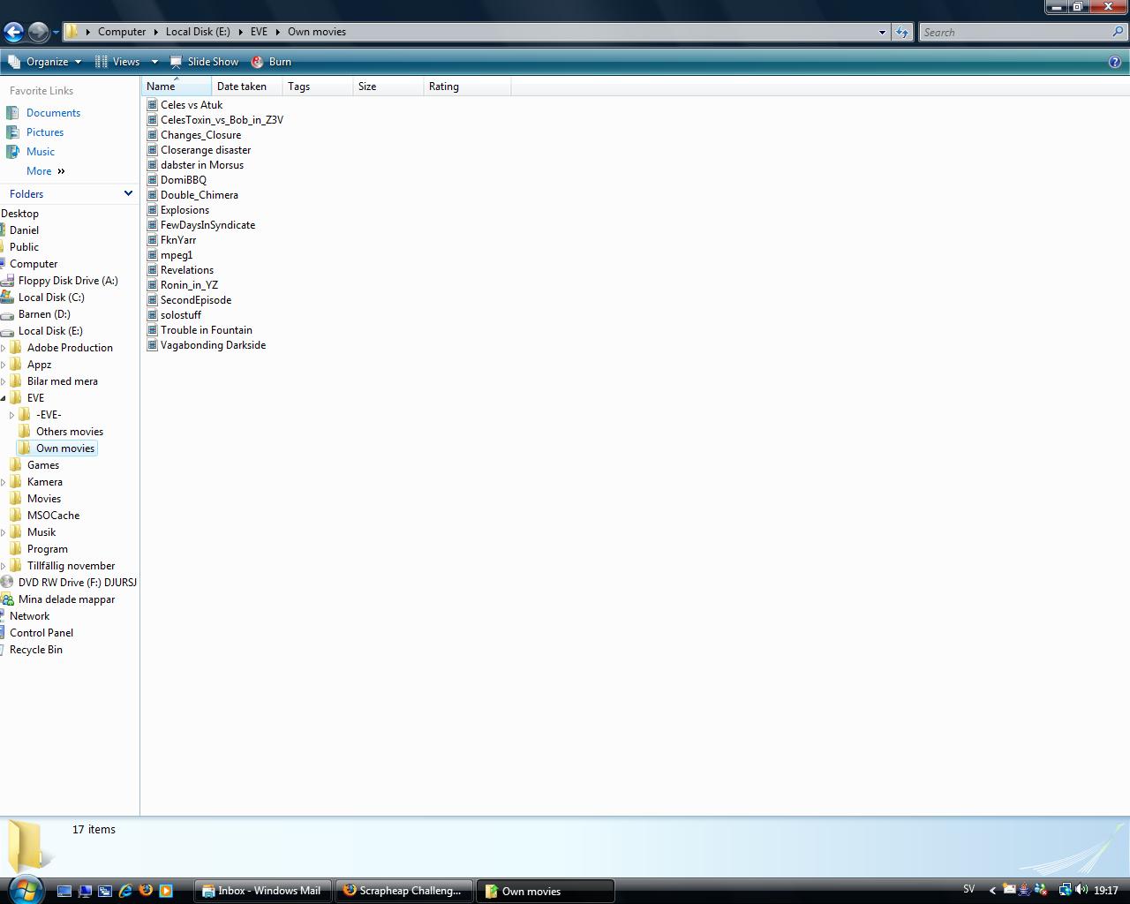This screenshot has width=1130, height=904.
Task: Select Floppy Disk Drive (A:) in tree
Action: click(68, 281)
